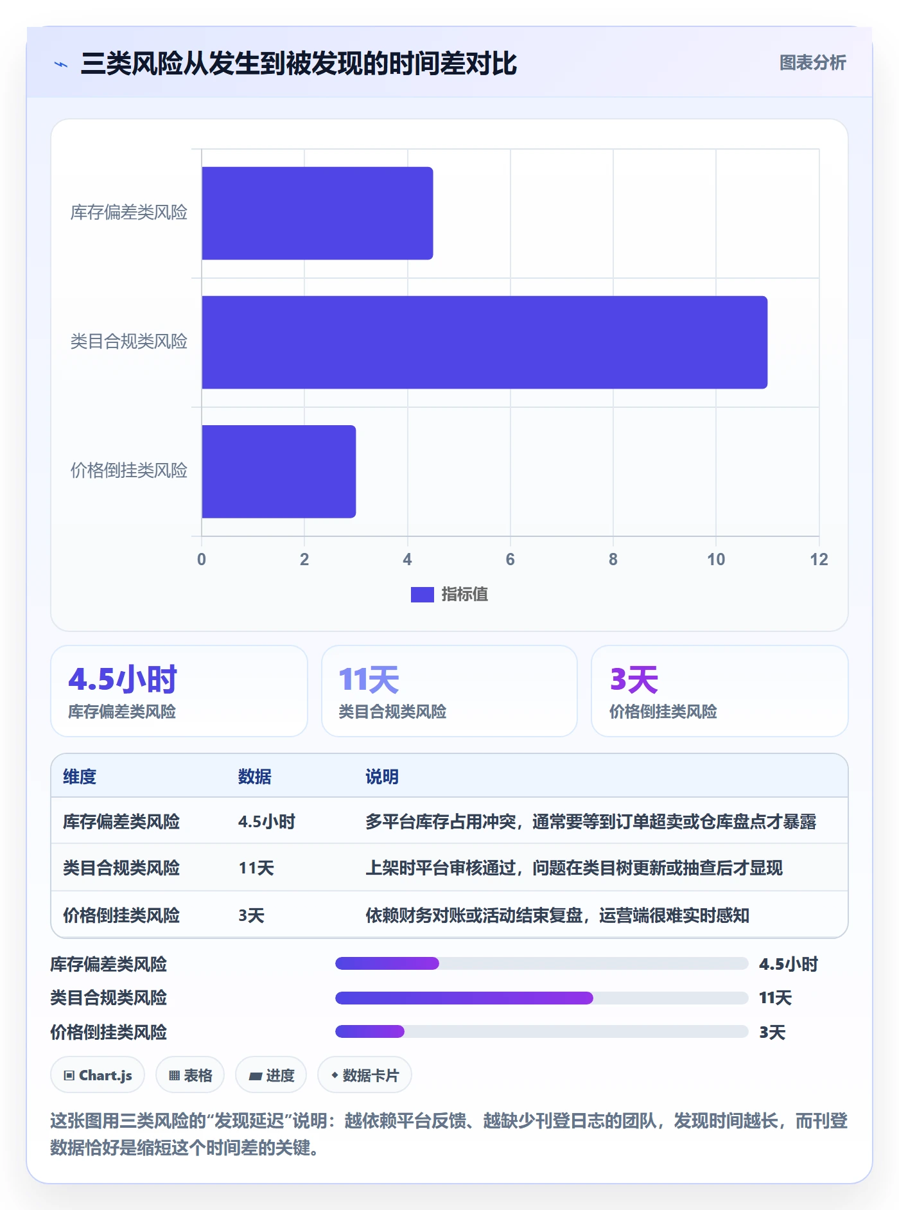Click the 上架时平台审核通过 description cell
The width and height of the screenshot is (899, 1210).
click(x=574, y=868)
